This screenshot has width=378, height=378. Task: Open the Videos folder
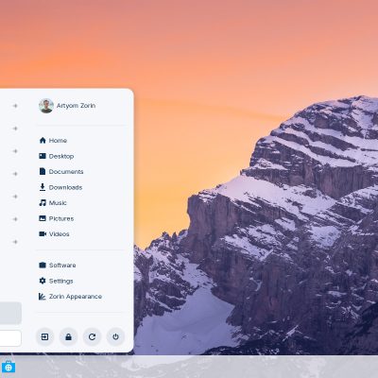(54, 234)
